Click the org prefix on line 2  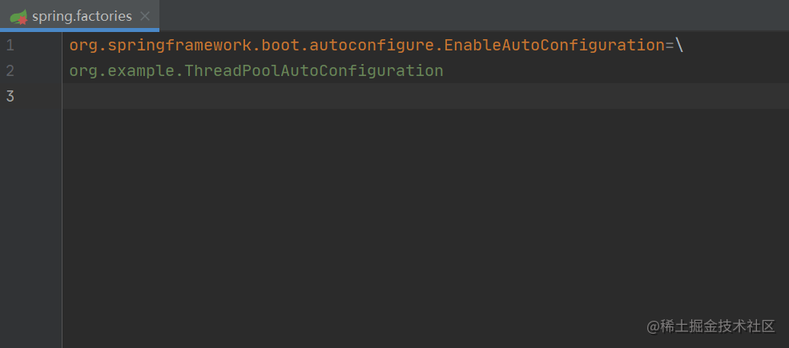pos(83,71)
